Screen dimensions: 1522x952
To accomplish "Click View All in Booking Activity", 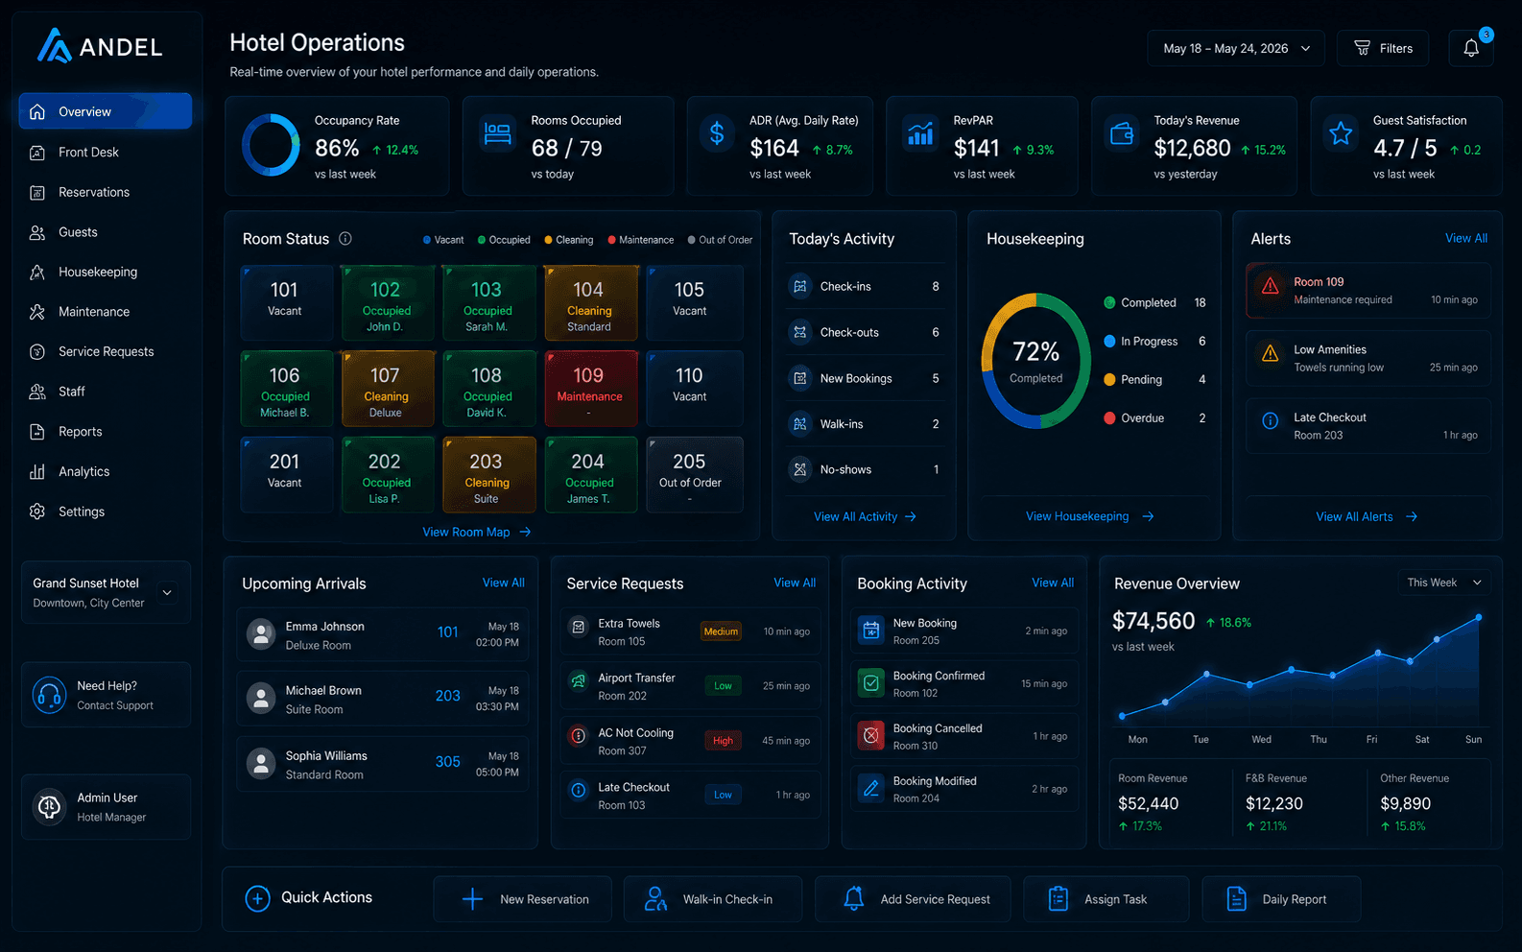I will pyautogui.click(x=1053, y=583).
